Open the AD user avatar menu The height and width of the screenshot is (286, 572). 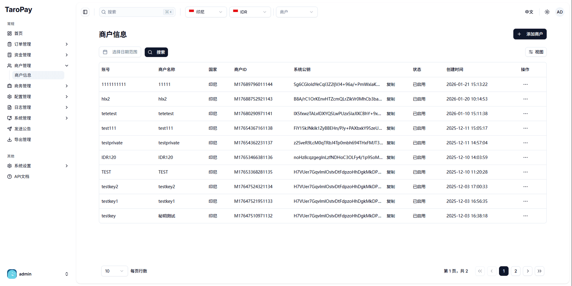559,12
